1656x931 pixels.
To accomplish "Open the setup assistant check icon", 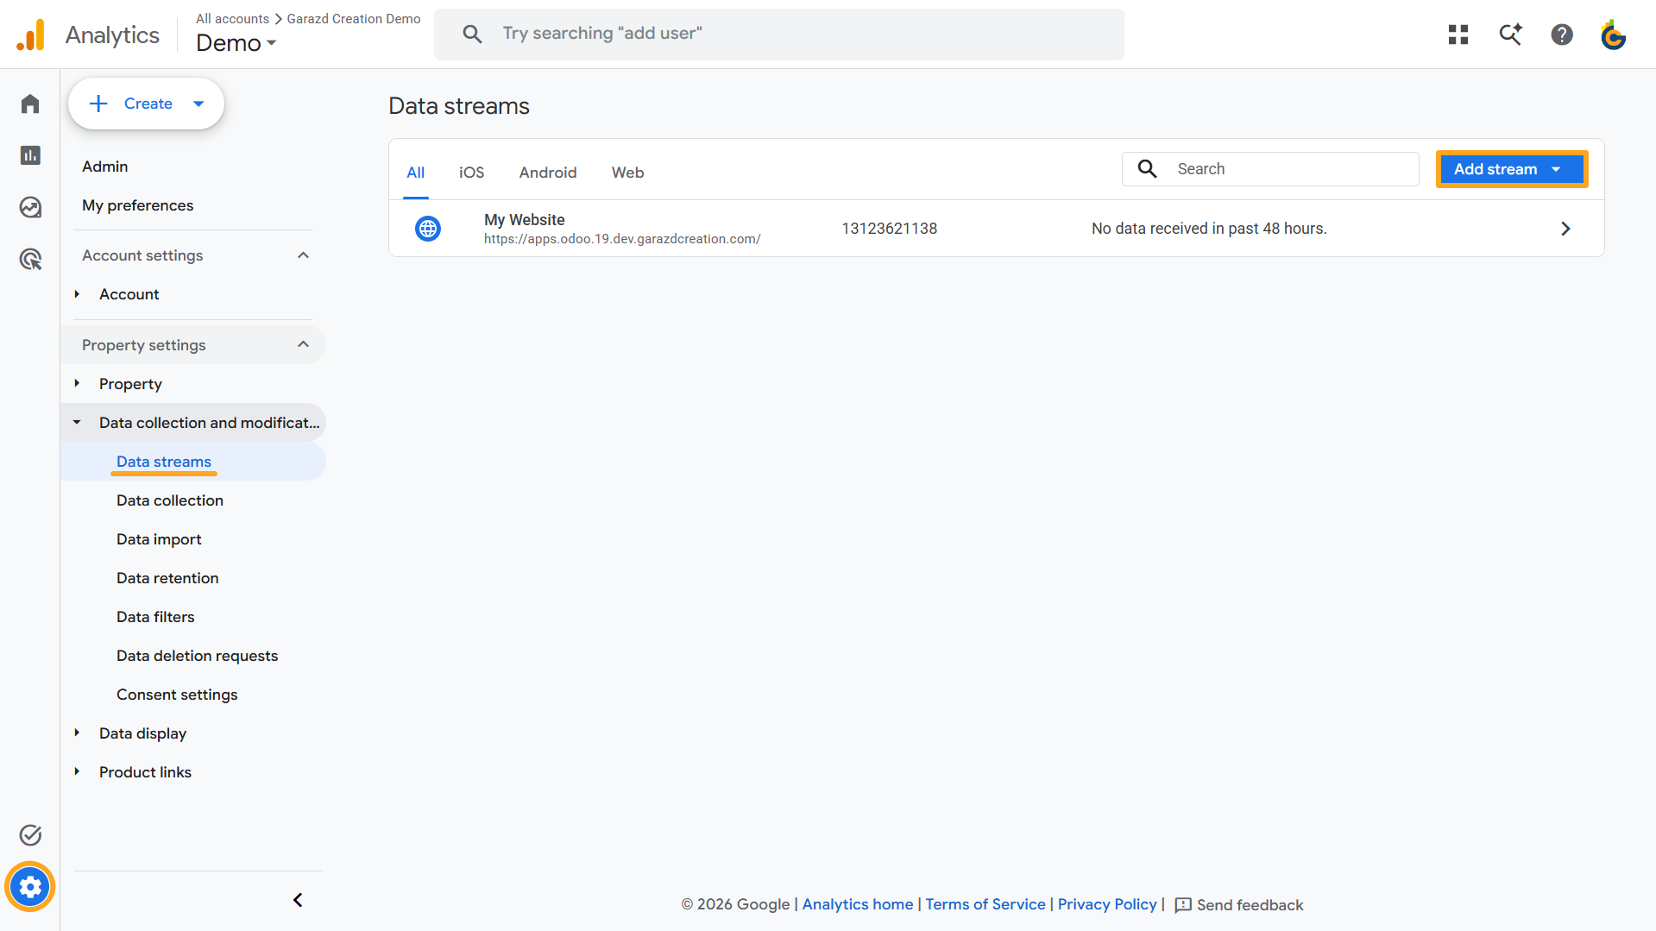I will click(x=30, y=835).
